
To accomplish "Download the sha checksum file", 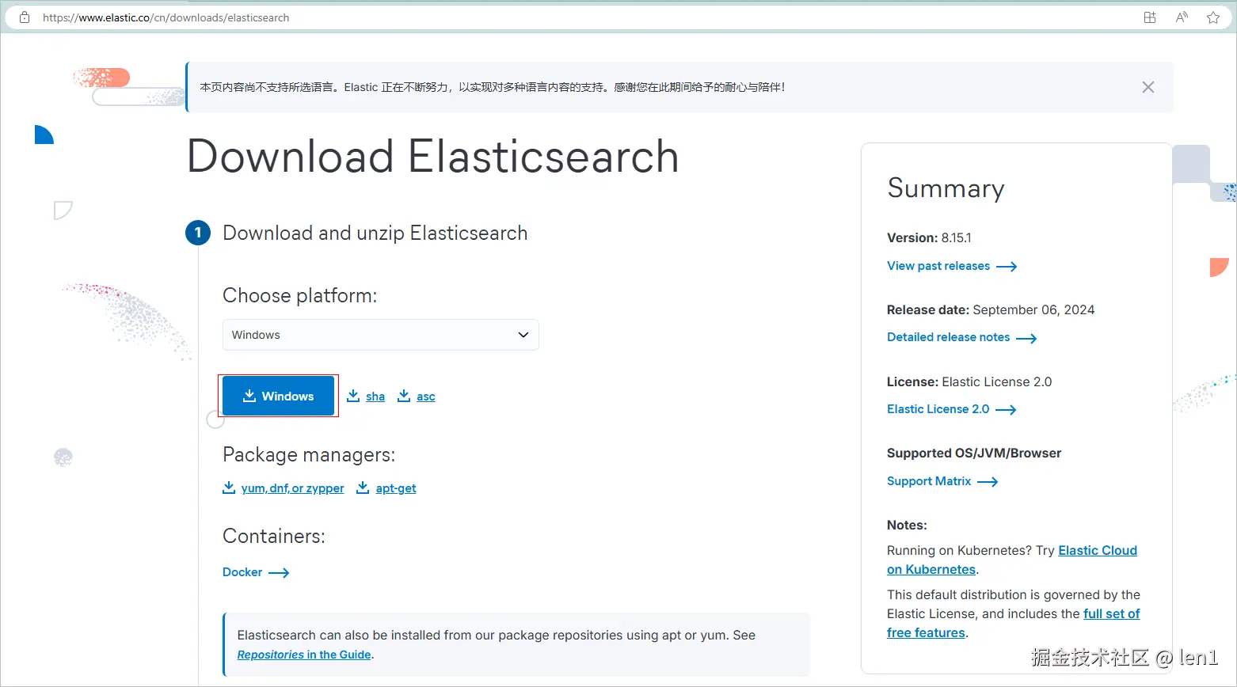I will (375, 397).
